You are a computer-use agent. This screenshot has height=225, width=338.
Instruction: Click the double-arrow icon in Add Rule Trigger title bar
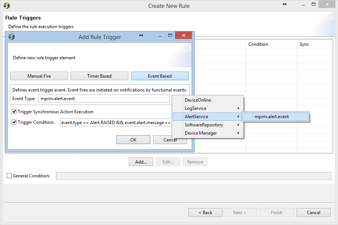click(x=141, y=35)
